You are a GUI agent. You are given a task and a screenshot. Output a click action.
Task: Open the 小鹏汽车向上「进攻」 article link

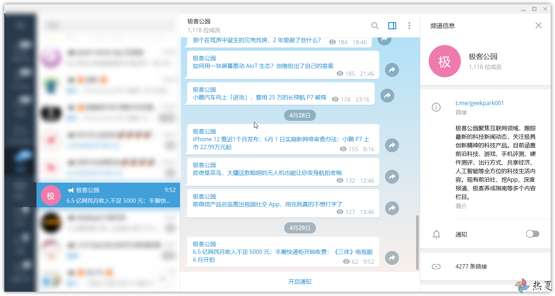point(259,97)
